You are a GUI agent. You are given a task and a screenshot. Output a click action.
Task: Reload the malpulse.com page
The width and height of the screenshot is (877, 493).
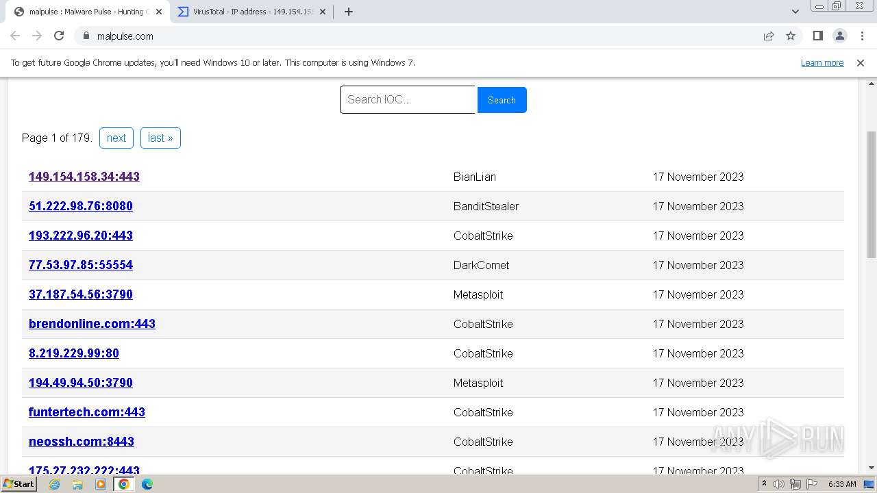[59, 36]
